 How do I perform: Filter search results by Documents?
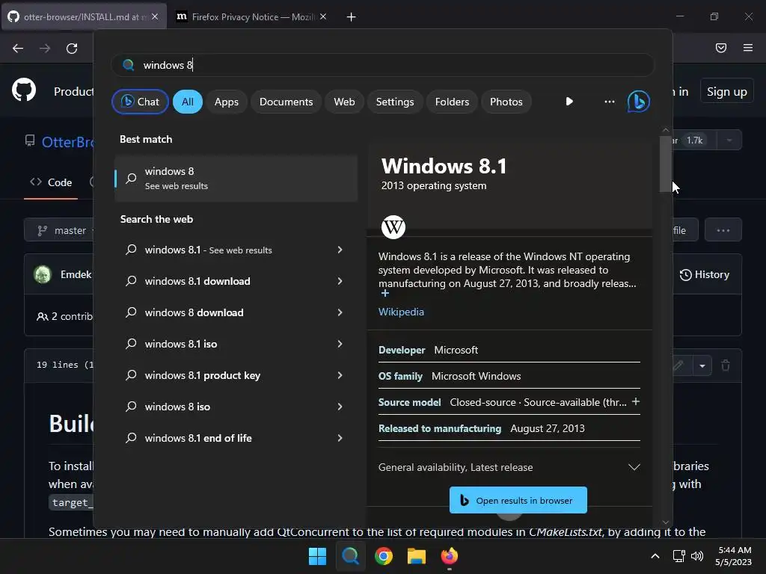click(286, 102)
